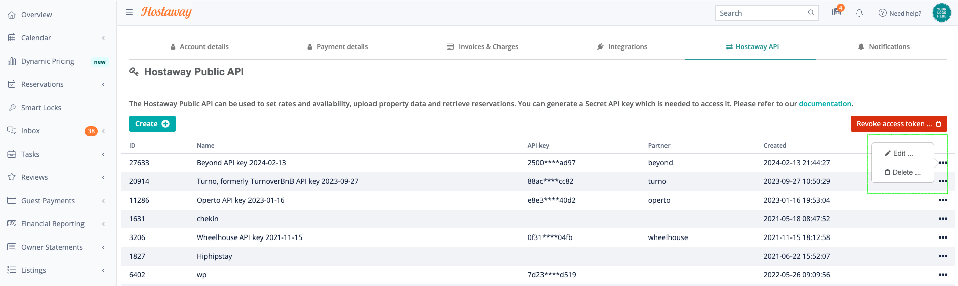Screen dimensions: 958x286
Task: Open actions menu for chekin row
Action: click(943, 219)
